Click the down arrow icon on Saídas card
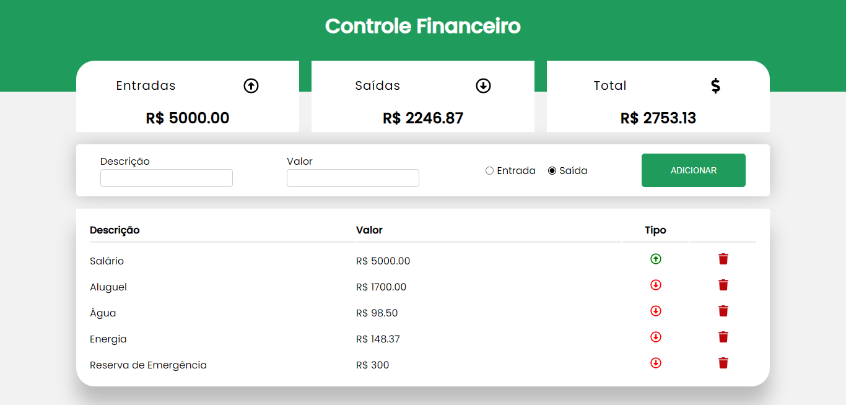This screenshot has width=846, height=405. tap(484, 85)
